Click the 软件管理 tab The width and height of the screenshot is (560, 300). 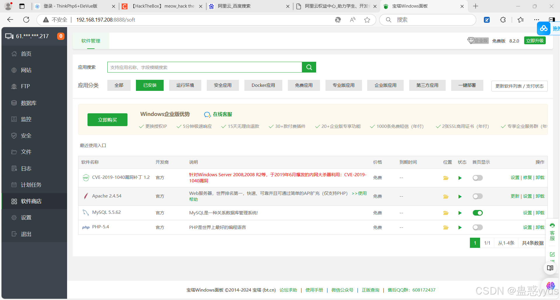pyautogui.click(x=91, y=41)
